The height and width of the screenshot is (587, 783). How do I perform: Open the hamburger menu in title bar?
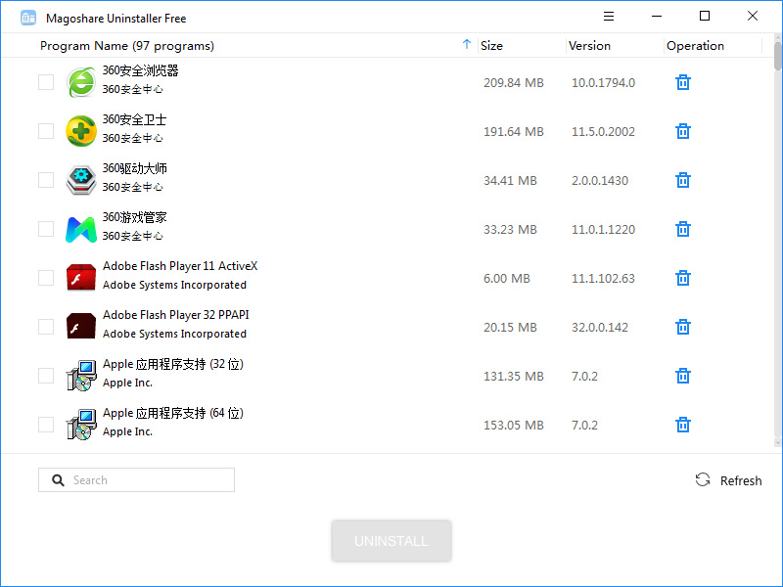[609, 17]
